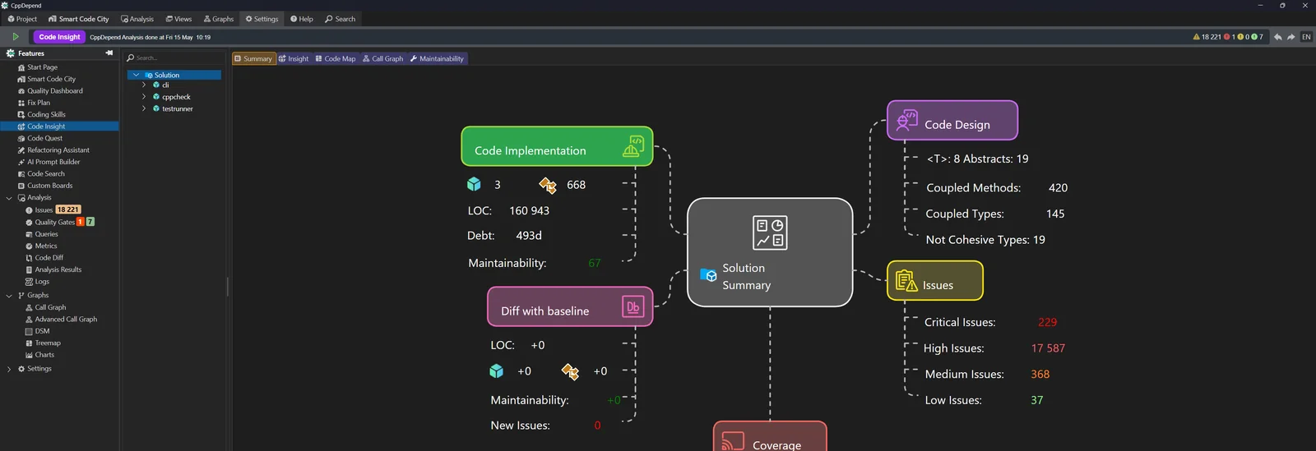Image resolution: width=1316 pixels, height=451 pixels.
Task: Expand the cppcheck project node
Action: pos(144,96)
